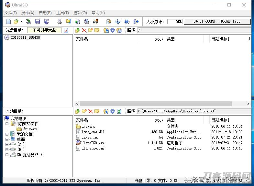
Task: Open the 文件(F) menu
Action: 11,13
